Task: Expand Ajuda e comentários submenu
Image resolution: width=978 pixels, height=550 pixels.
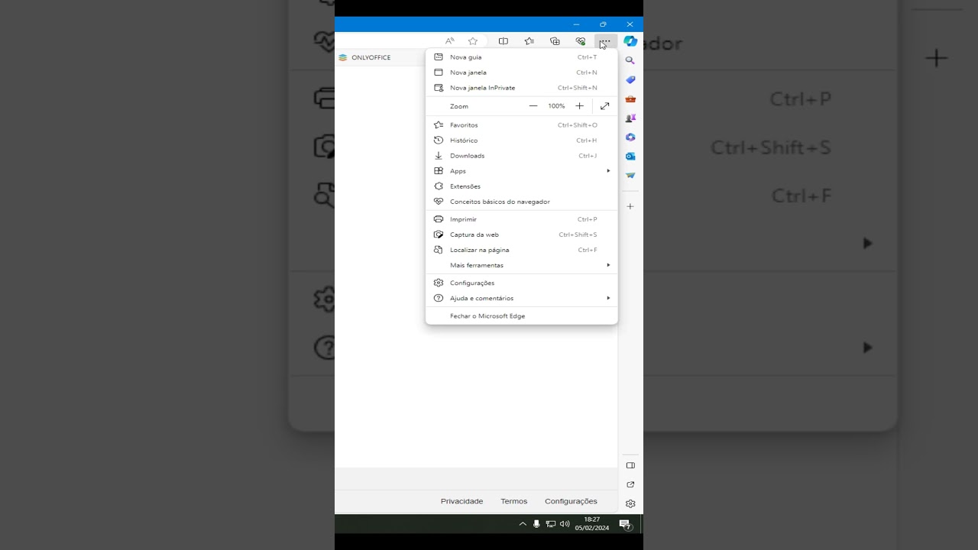Action: (x=522, y=298)
